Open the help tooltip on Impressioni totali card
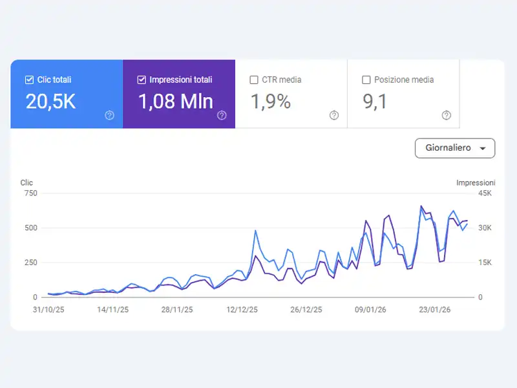 pos(221,116)
